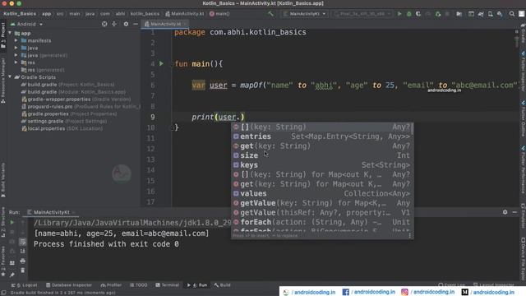Click the Print icon in Run panel
This screenshot has height=296, width=526.
pos(22,261)
